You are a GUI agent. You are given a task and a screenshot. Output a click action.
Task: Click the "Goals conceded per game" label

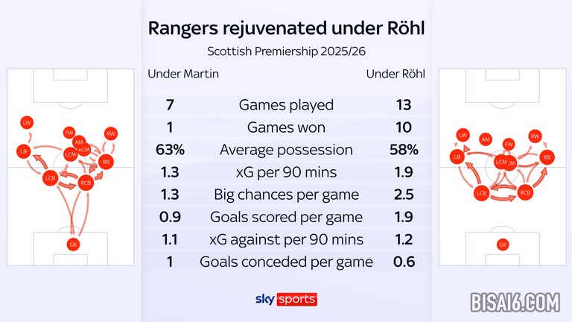[286, 262]
